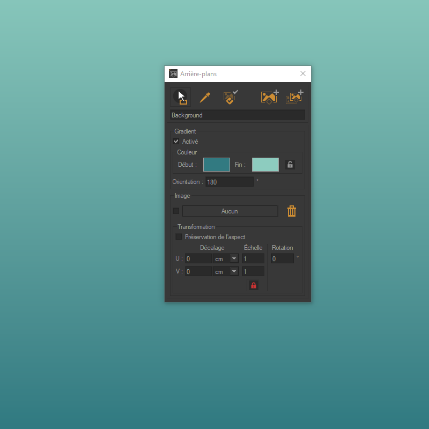The width and height of the screenshot is (429, 429).
Task: Open the Début gradient color swatch
Action: [217, 165]
